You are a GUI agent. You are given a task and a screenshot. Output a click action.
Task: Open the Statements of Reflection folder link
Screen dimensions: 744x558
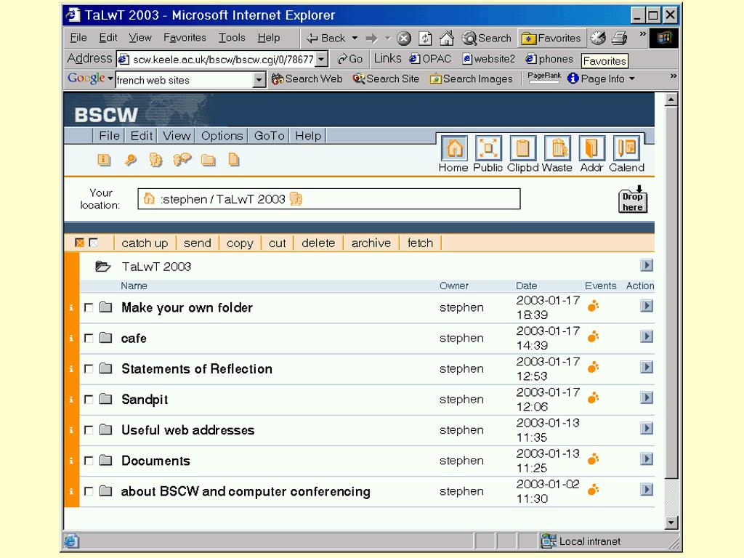tap(197, 368)
